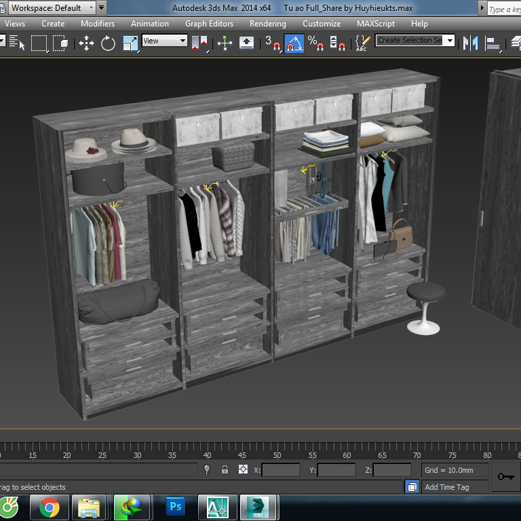Expand the View reference coordinate dropdown
Screen dimensions: 521x521
pyautogui.click(x=164, y=41)
